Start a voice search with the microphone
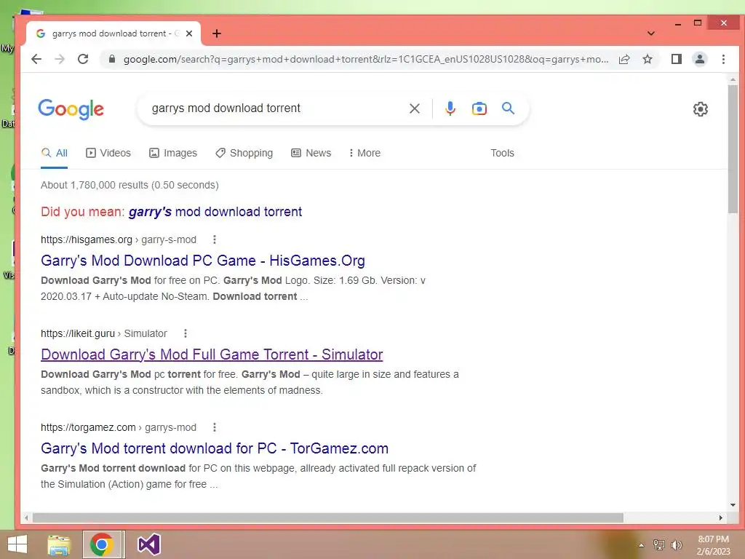745x559 pixels. click(x=450, y=108)
